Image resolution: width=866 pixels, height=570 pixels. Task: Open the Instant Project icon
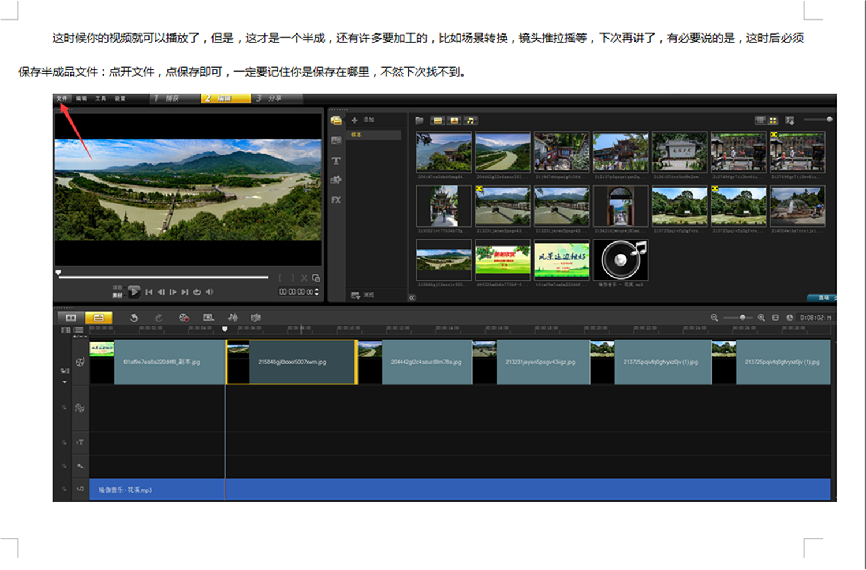coord(208,317)
